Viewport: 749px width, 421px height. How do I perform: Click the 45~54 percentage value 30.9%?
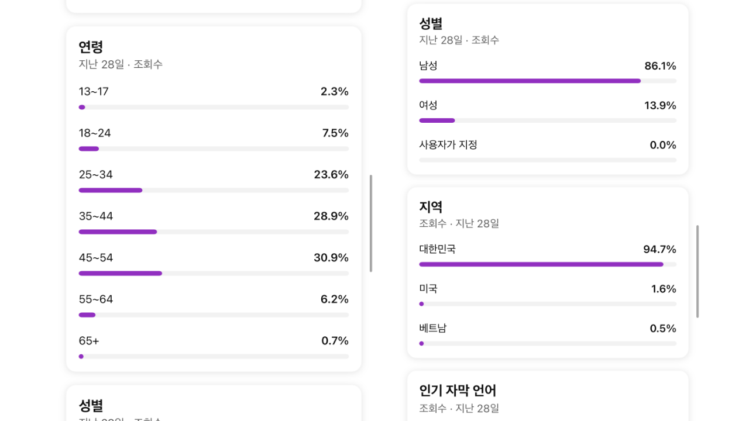331,258
